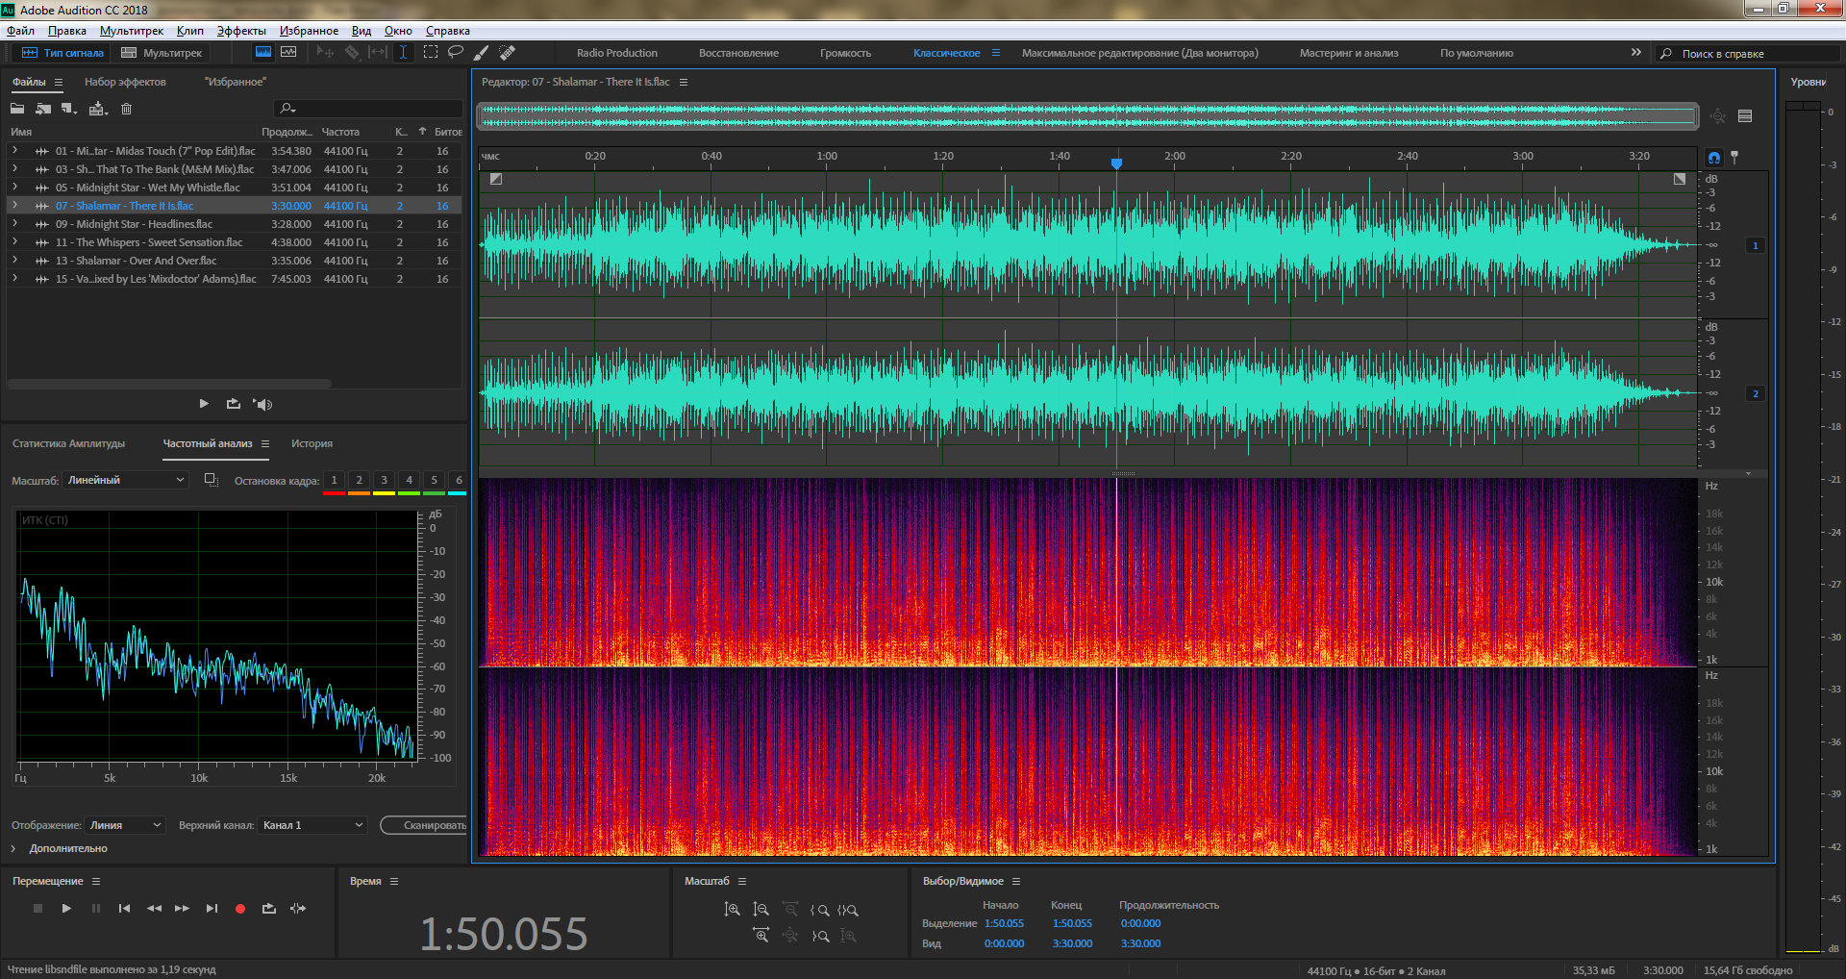
Task: Expand the 01 - Midas Touch file row
Action: [x=14, y=151]
